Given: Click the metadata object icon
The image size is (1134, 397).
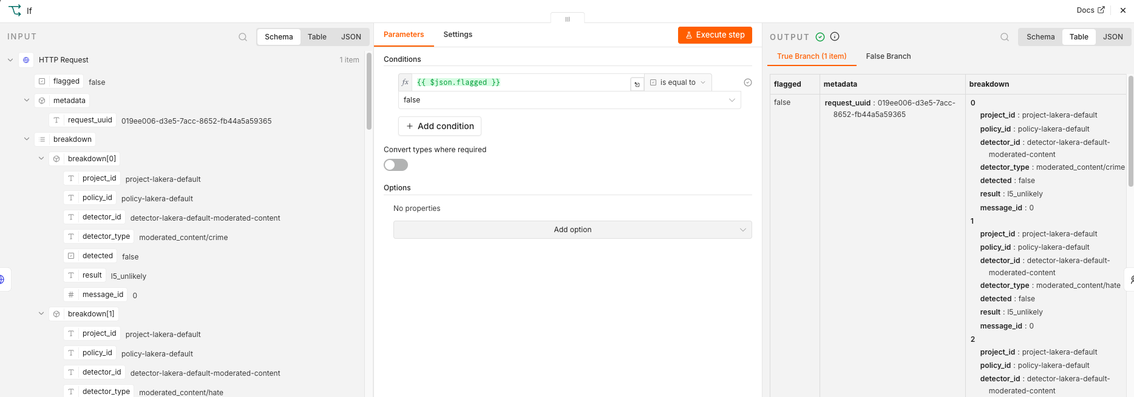Looking at the screenshot, I should 42,101.
